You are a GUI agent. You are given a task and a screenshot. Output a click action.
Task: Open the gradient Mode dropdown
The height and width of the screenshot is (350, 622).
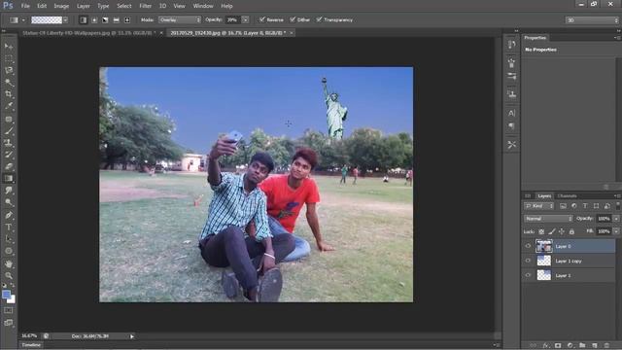[180, 19]
